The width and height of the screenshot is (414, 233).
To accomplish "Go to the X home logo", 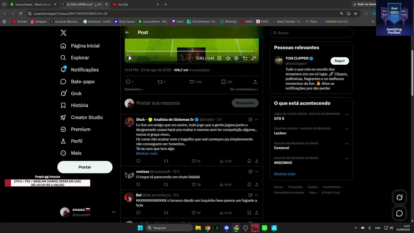I will coord(63,33).
